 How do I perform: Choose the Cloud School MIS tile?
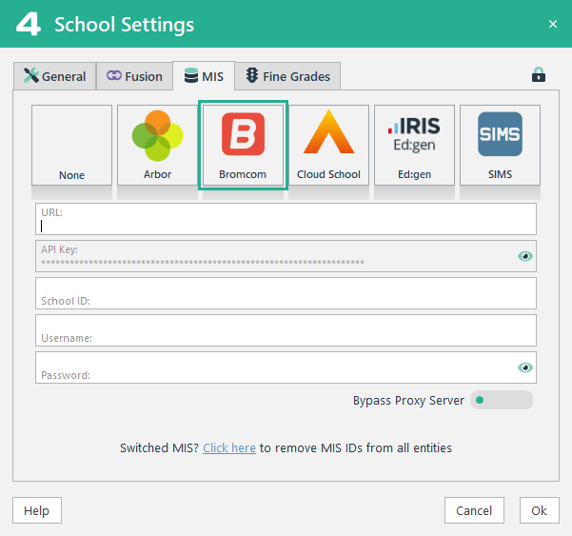(x=328, y=146)
